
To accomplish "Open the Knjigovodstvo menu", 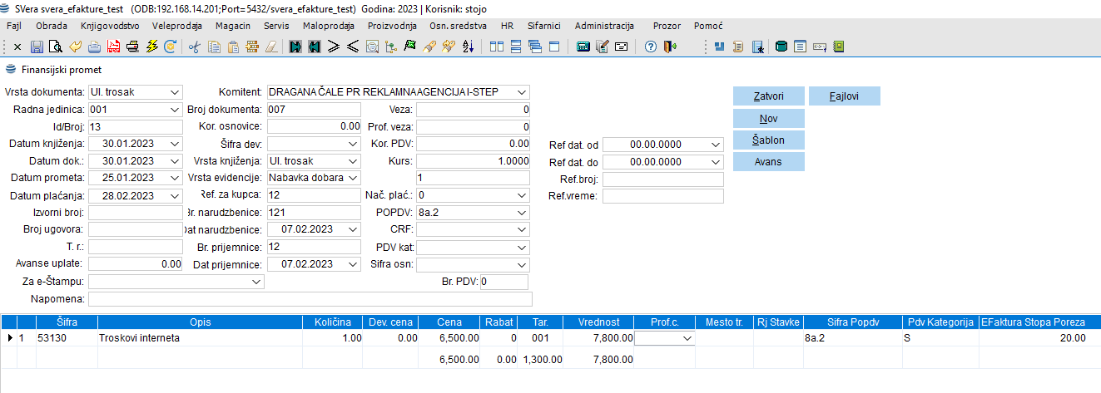I will [x=110, y=26].
